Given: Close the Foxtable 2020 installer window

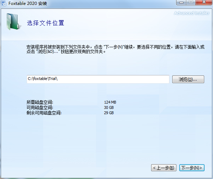Looking at the screenshot, I should 204,3.
